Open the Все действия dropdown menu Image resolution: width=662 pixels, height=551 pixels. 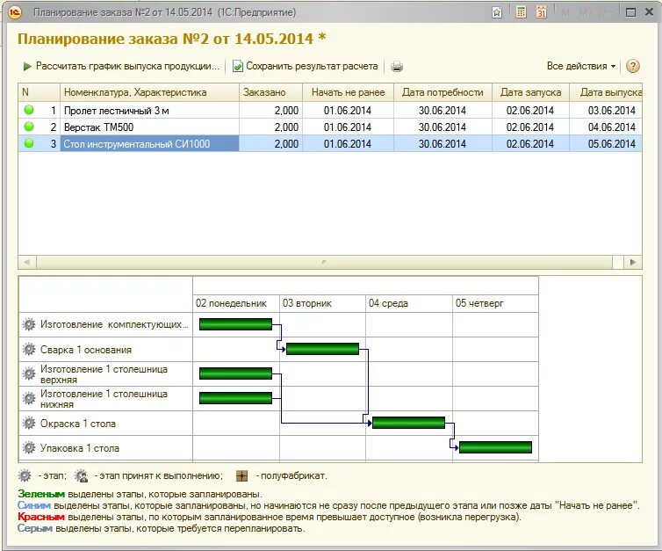tap(581, 66)
